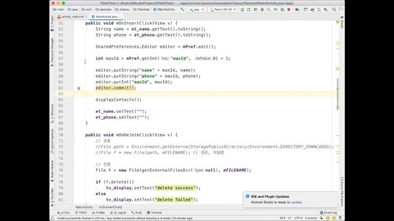
Task: Open the Pixel 2 API 28 device dropdown
Action: click(x=223, y=10)
